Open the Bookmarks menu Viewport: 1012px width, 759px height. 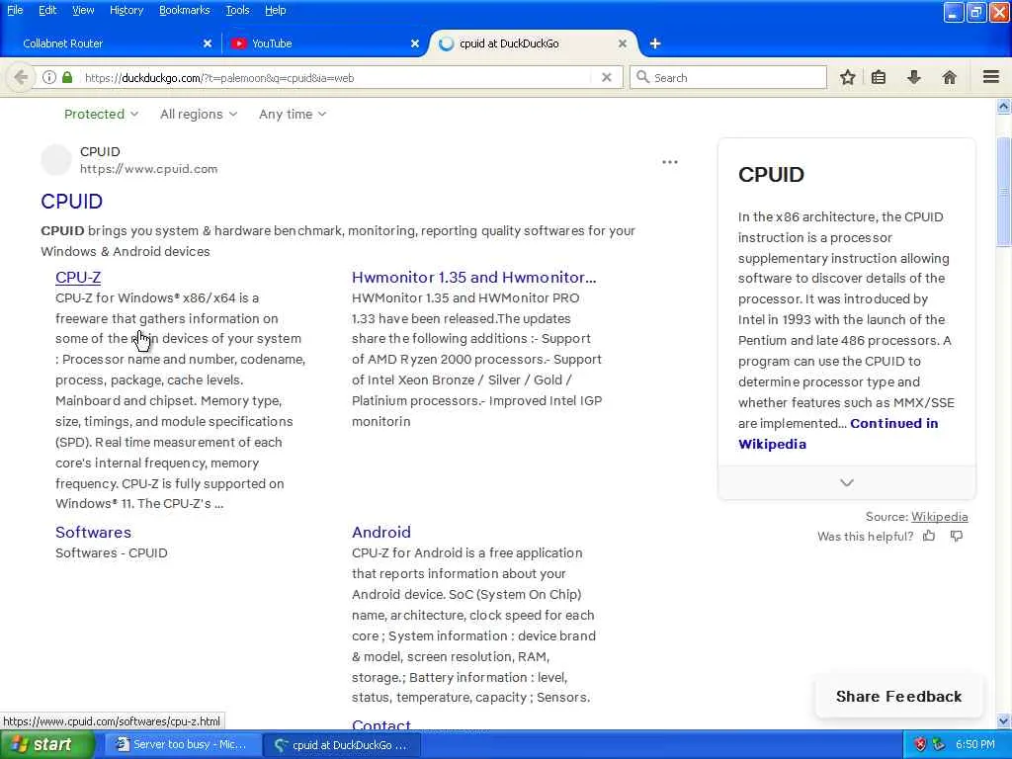[x=185, y=10]
